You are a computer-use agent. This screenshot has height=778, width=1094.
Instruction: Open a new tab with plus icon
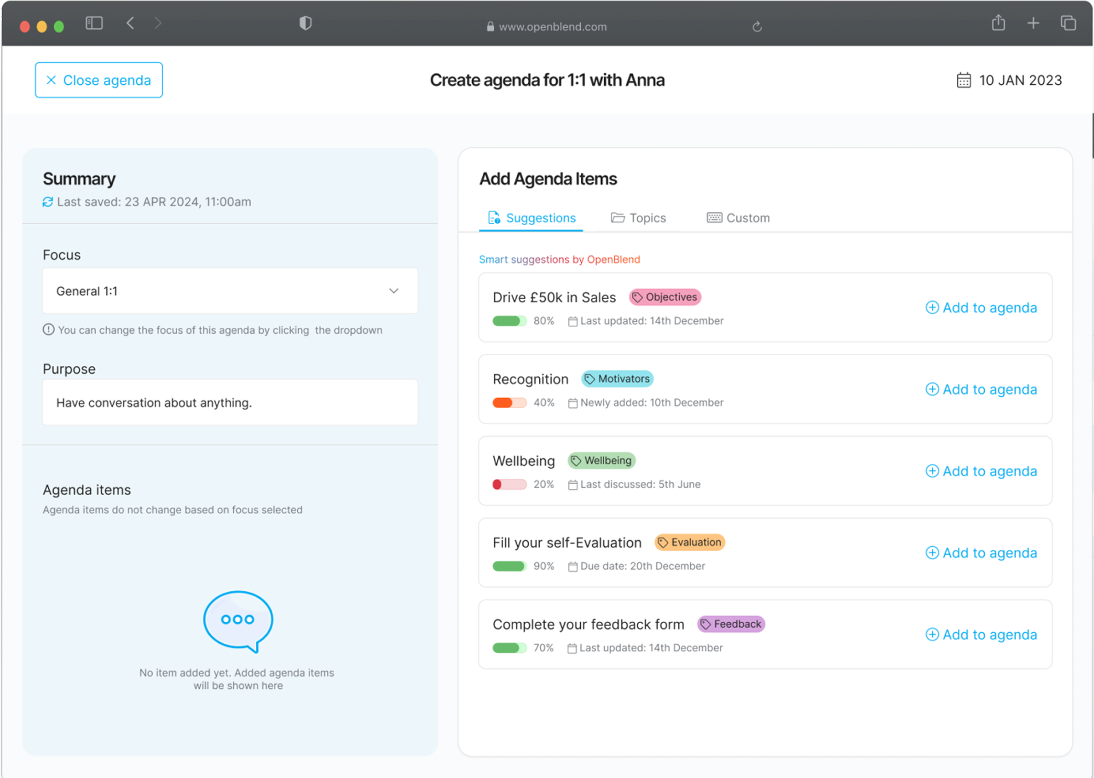point(1033,23)
